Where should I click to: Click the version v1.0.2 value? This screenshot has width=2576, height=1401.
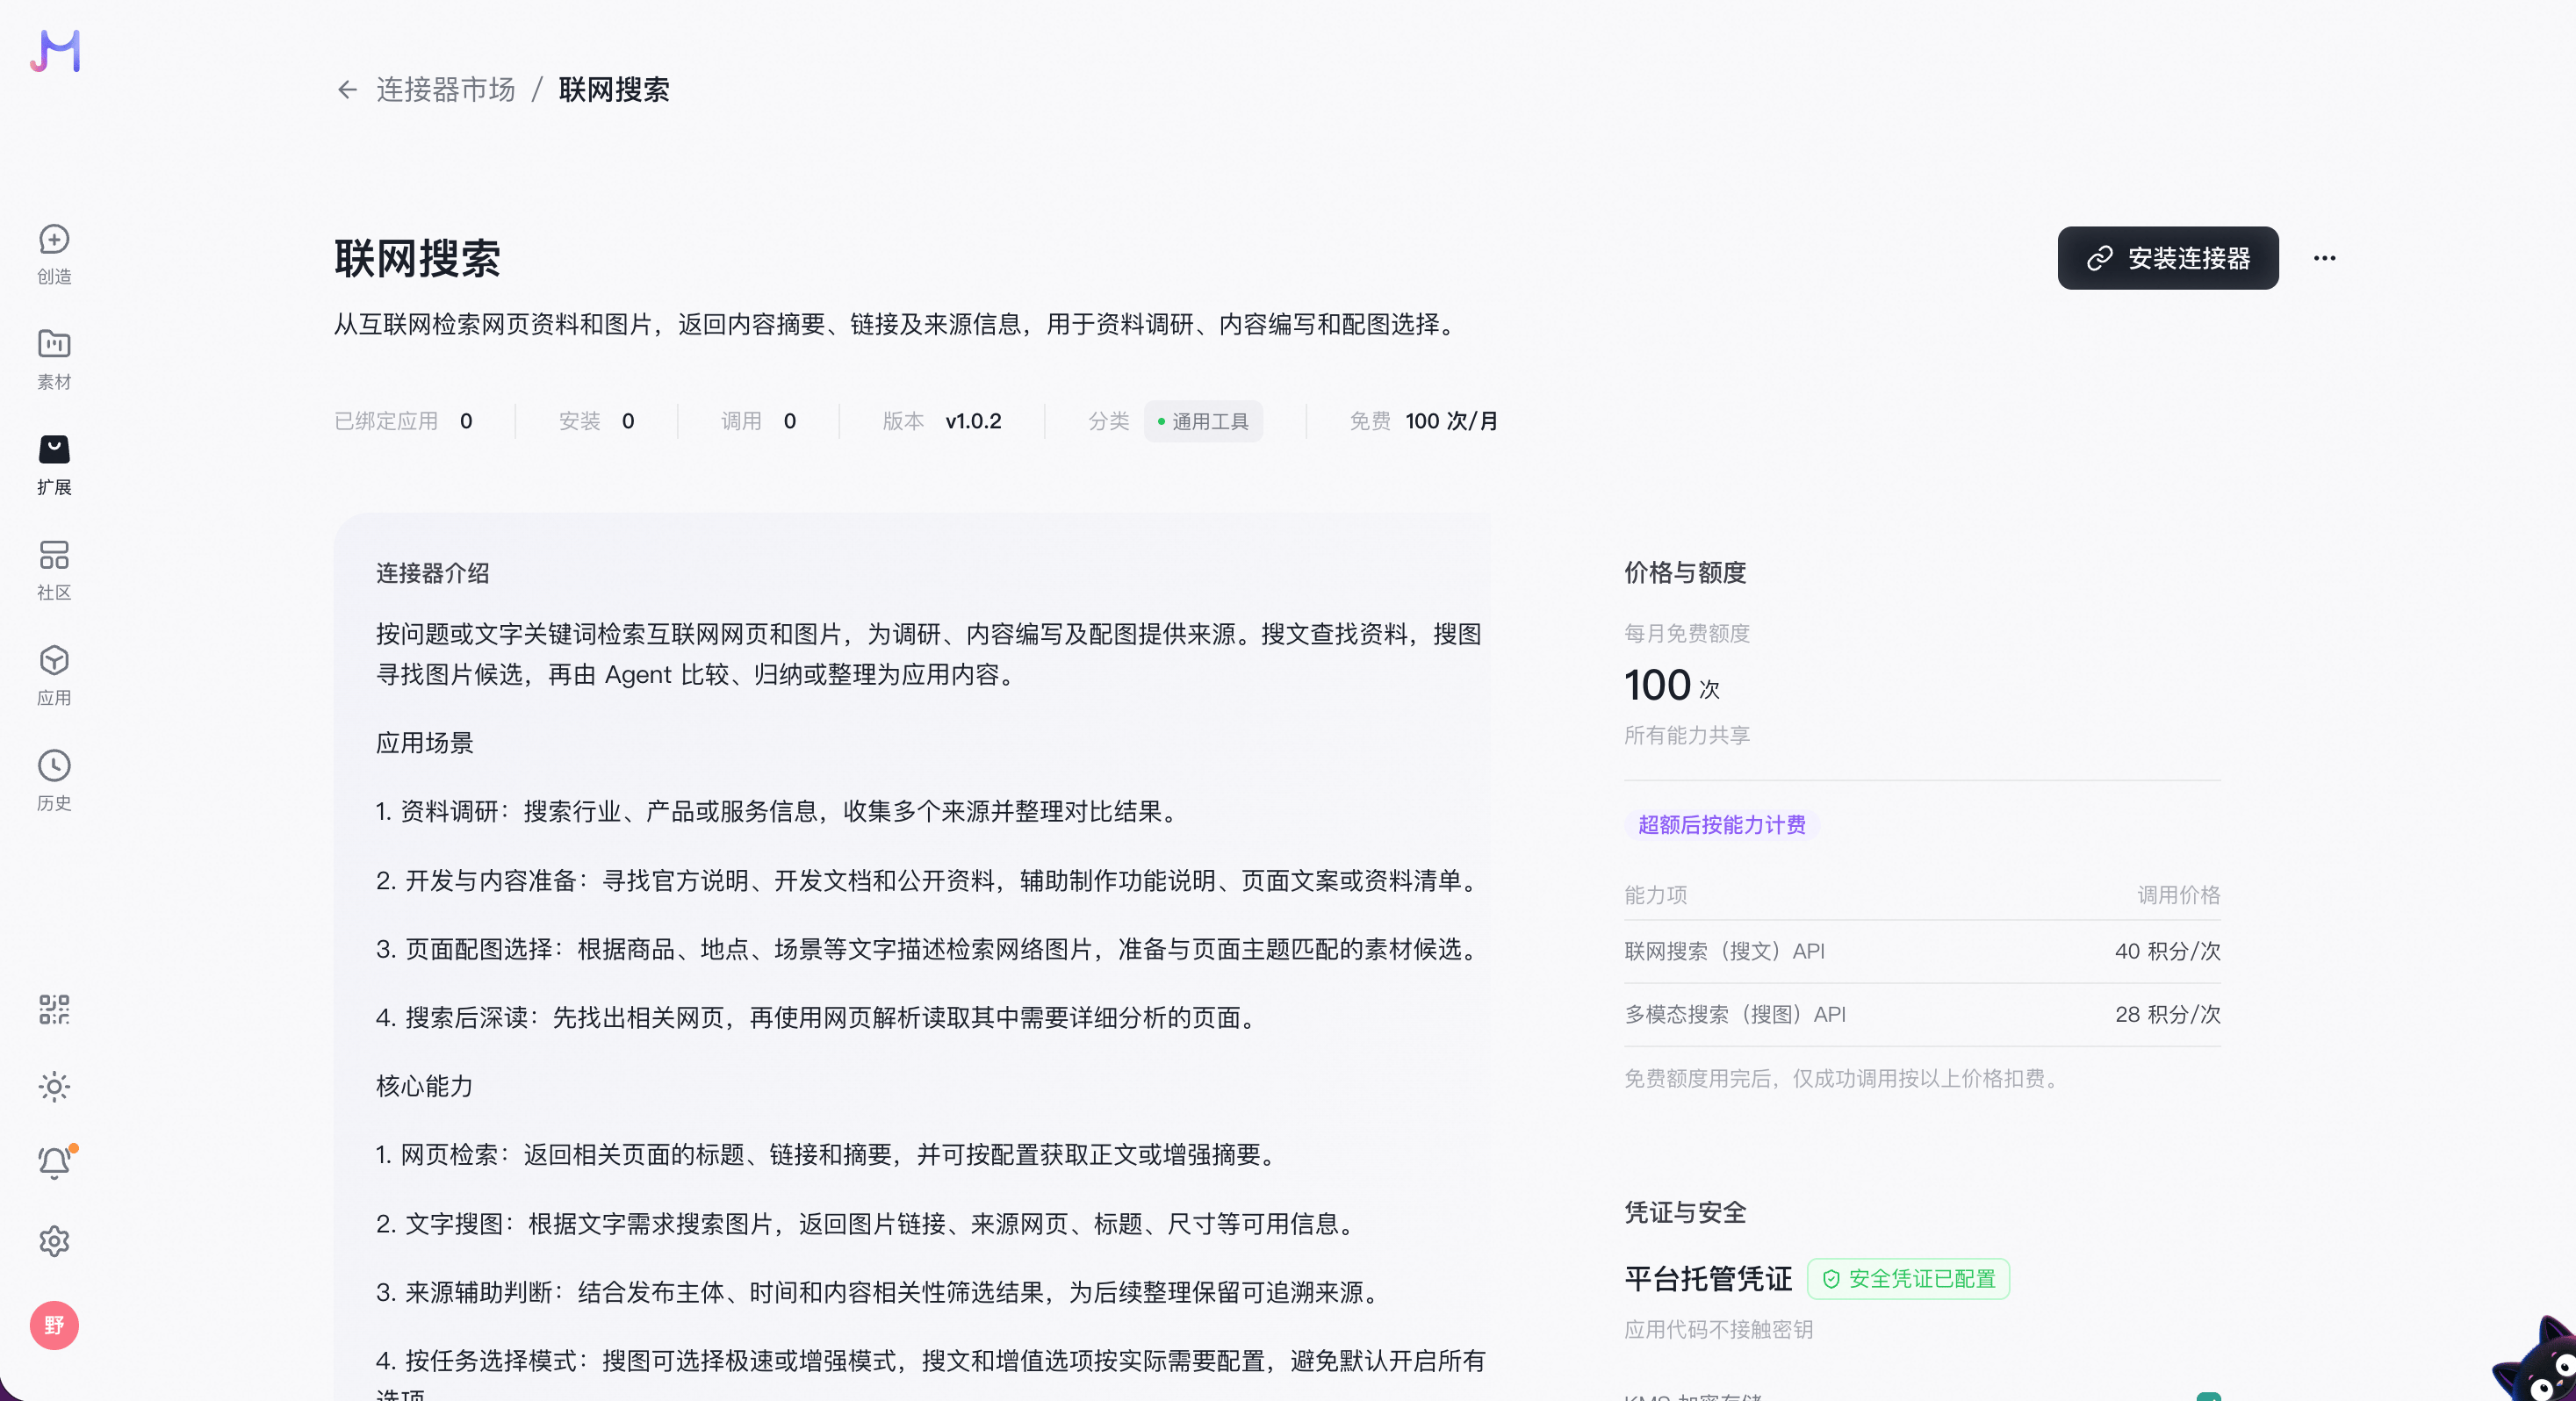point(973,421)
